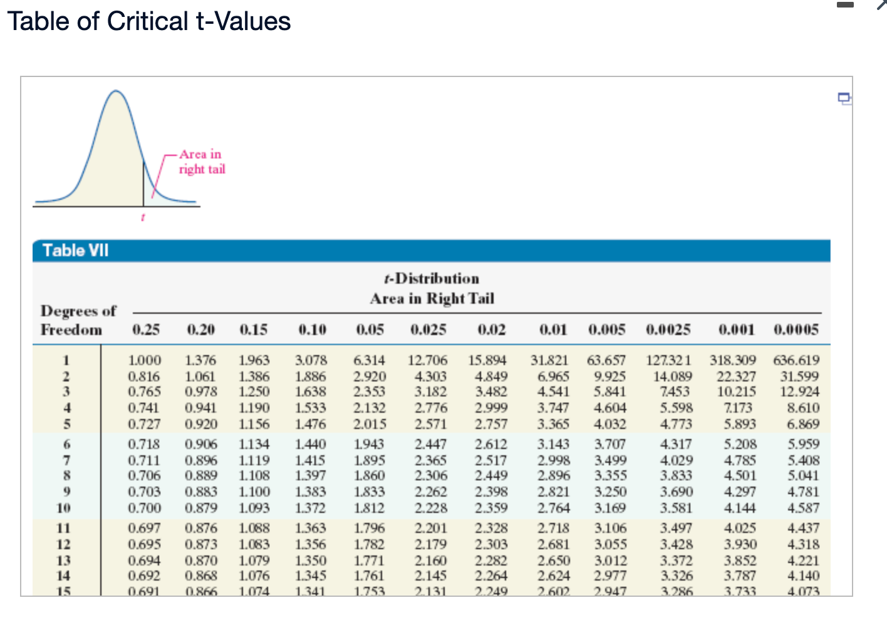
Task: Select the value 636.619 in row 1
Action: (x=797, y=360)
